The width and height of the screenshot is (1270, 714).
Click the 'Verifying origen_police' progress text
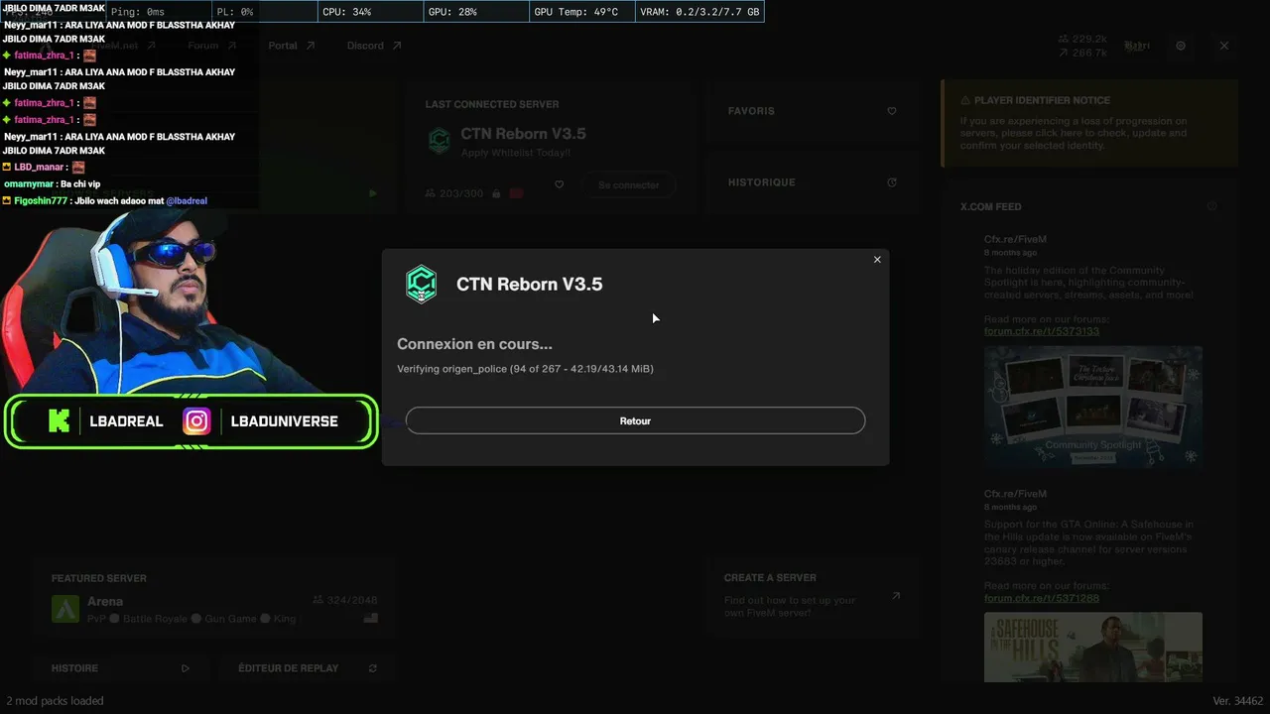tap(525, 369)
